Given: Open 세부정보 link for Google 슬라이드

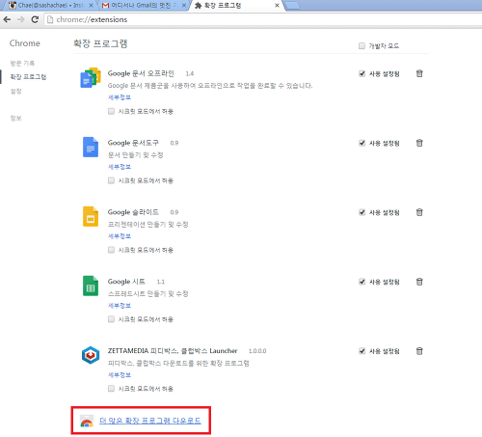Looking at the screenshot, I should [120, 236].
